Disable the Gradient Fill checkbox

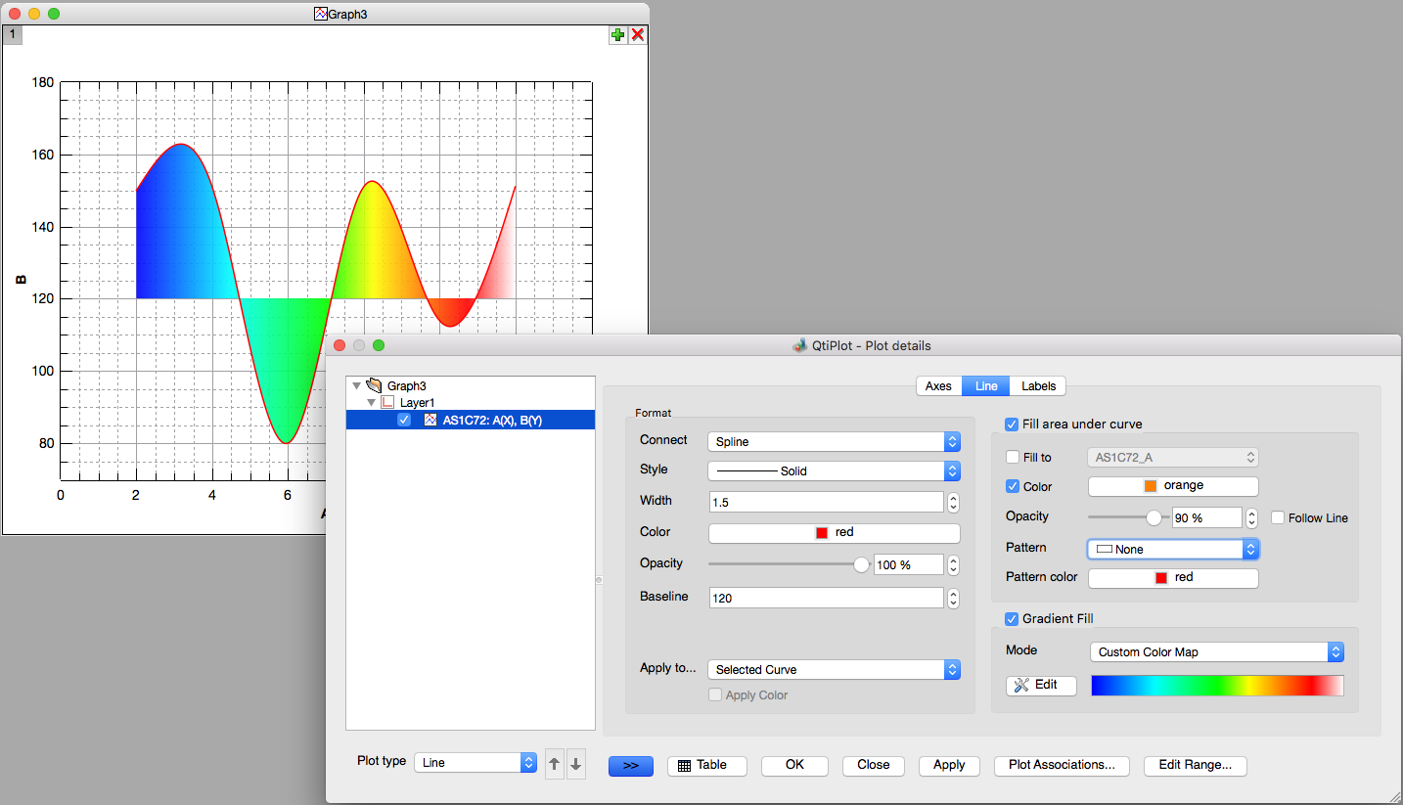(1012, 618)
